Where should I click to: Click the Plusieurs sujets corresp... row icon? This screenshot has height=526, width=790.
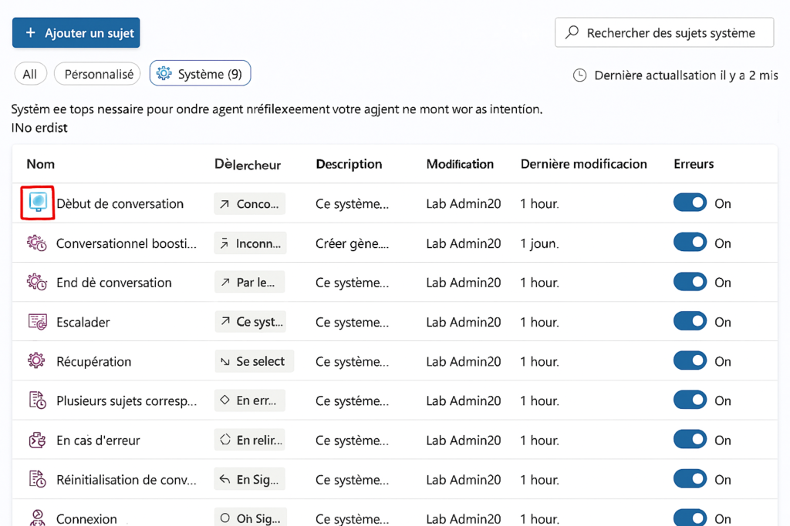(37, 400)
